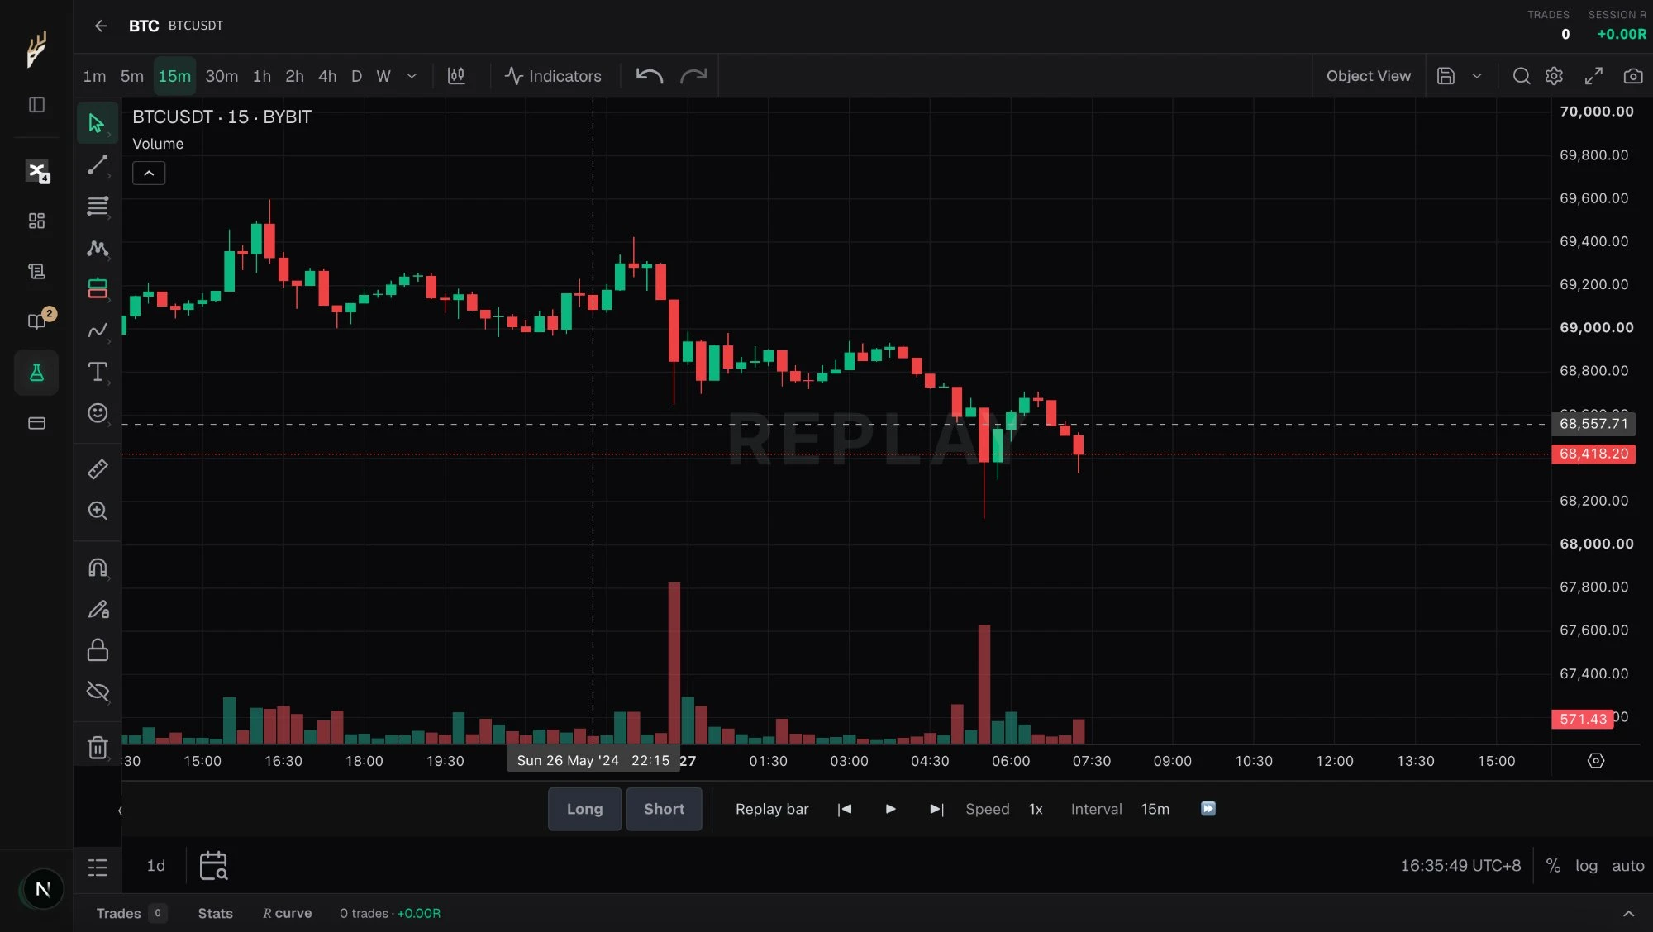Select the trend line drawing tool

click(98, 164)
